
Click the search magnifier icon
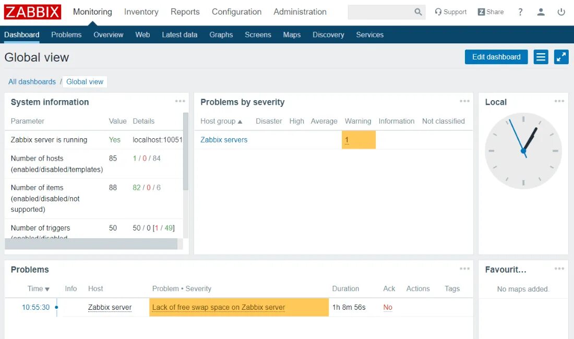click(418, 12)
